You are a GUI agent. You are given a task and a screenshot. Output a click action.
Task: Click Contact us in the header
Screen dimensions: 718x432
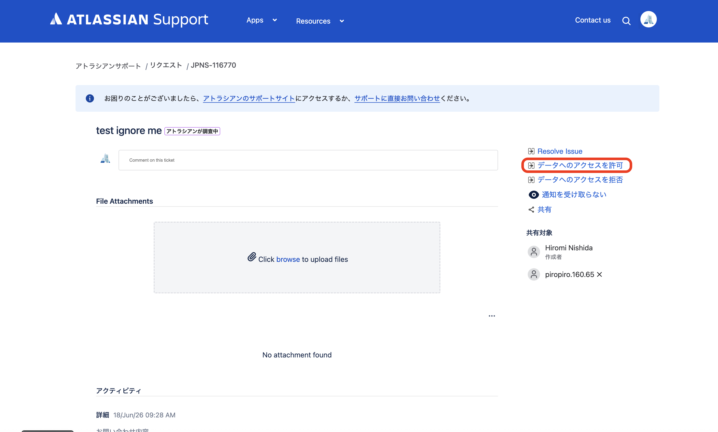point(593,20)
